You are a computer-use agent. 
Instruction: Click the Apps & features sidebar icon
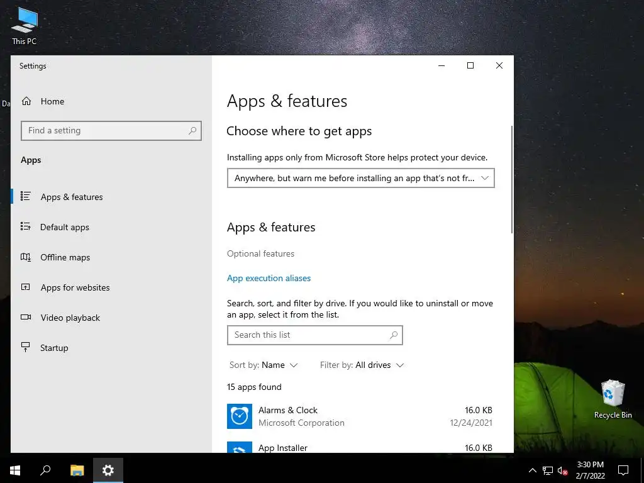click(25, 196)
